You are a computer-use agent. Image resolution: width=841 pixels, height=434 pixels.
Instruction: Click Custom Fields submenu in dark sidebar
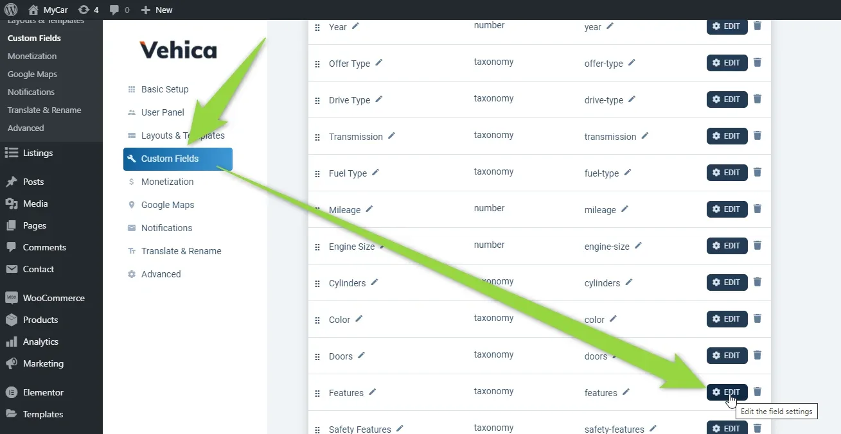(34, 38)
